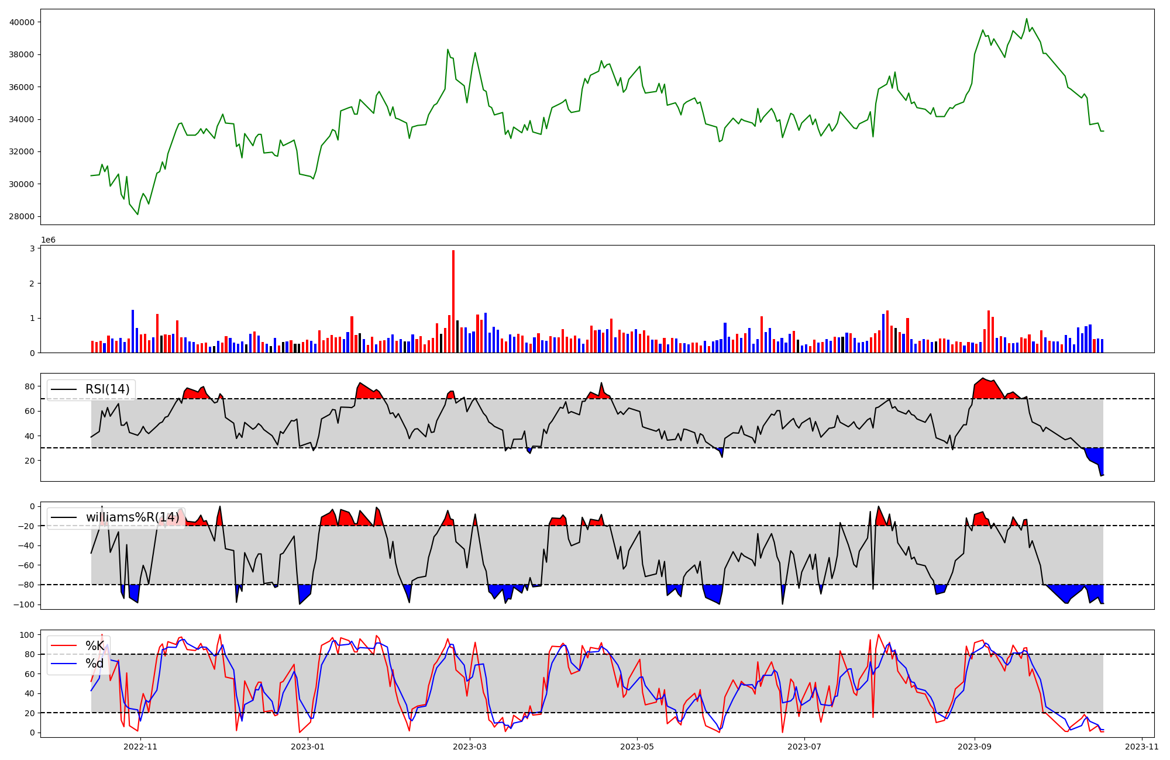The image size is (1170, 760).
Task: Click the 80 tick on RSI axis
Action: point(30,386)
